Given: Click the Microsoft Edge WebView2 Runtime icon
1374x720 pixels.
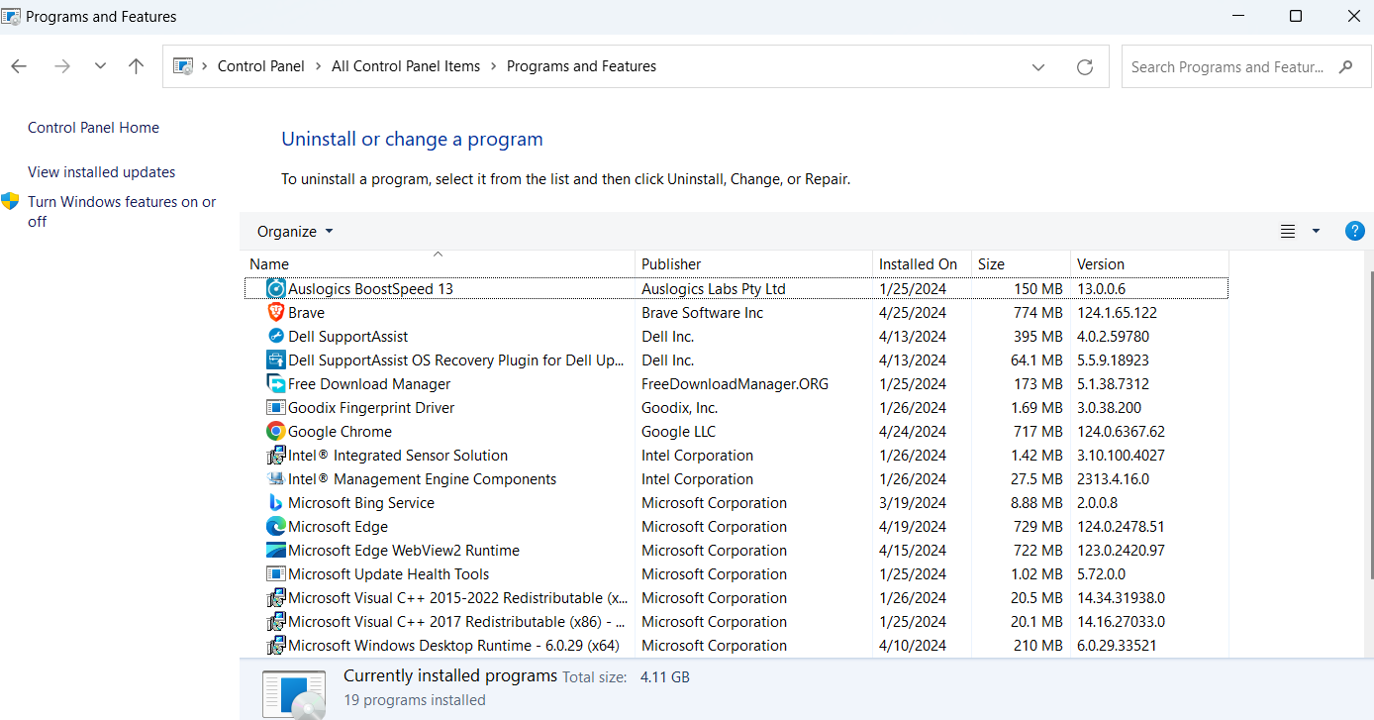Looking at the screenshot, I should pos(276,550).
